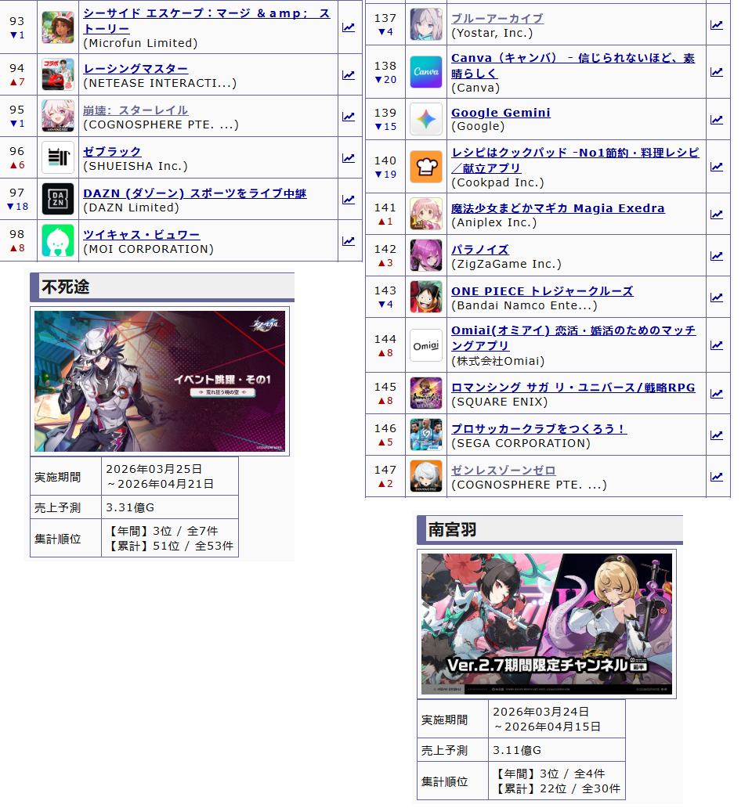Screen dimensions: 752x808
Task: Open the パラノイズ link
Action: 480,250
